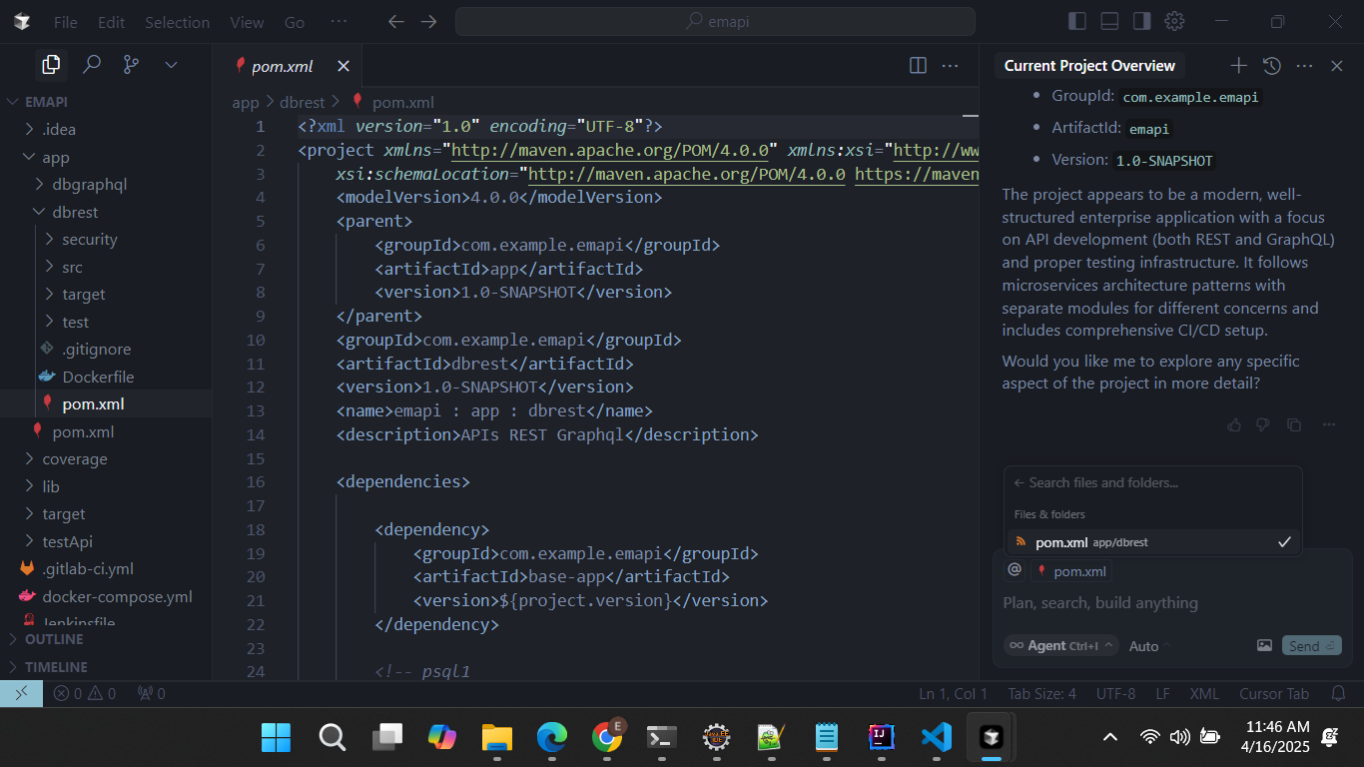
Task: Open Cursor settings gear icon
Action: click(x=1175, y=21)
